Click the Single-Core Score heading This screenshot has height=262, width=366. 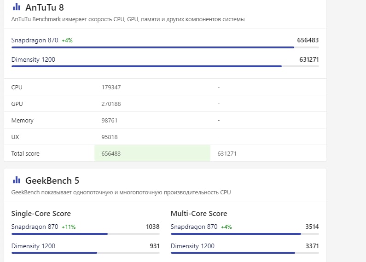click(x=41, y=214)
